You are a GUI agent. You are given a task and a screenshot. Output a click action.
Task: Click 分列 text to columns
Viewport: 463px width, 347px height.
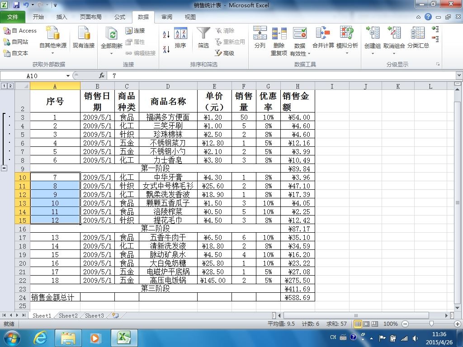[x=260, y=37]
